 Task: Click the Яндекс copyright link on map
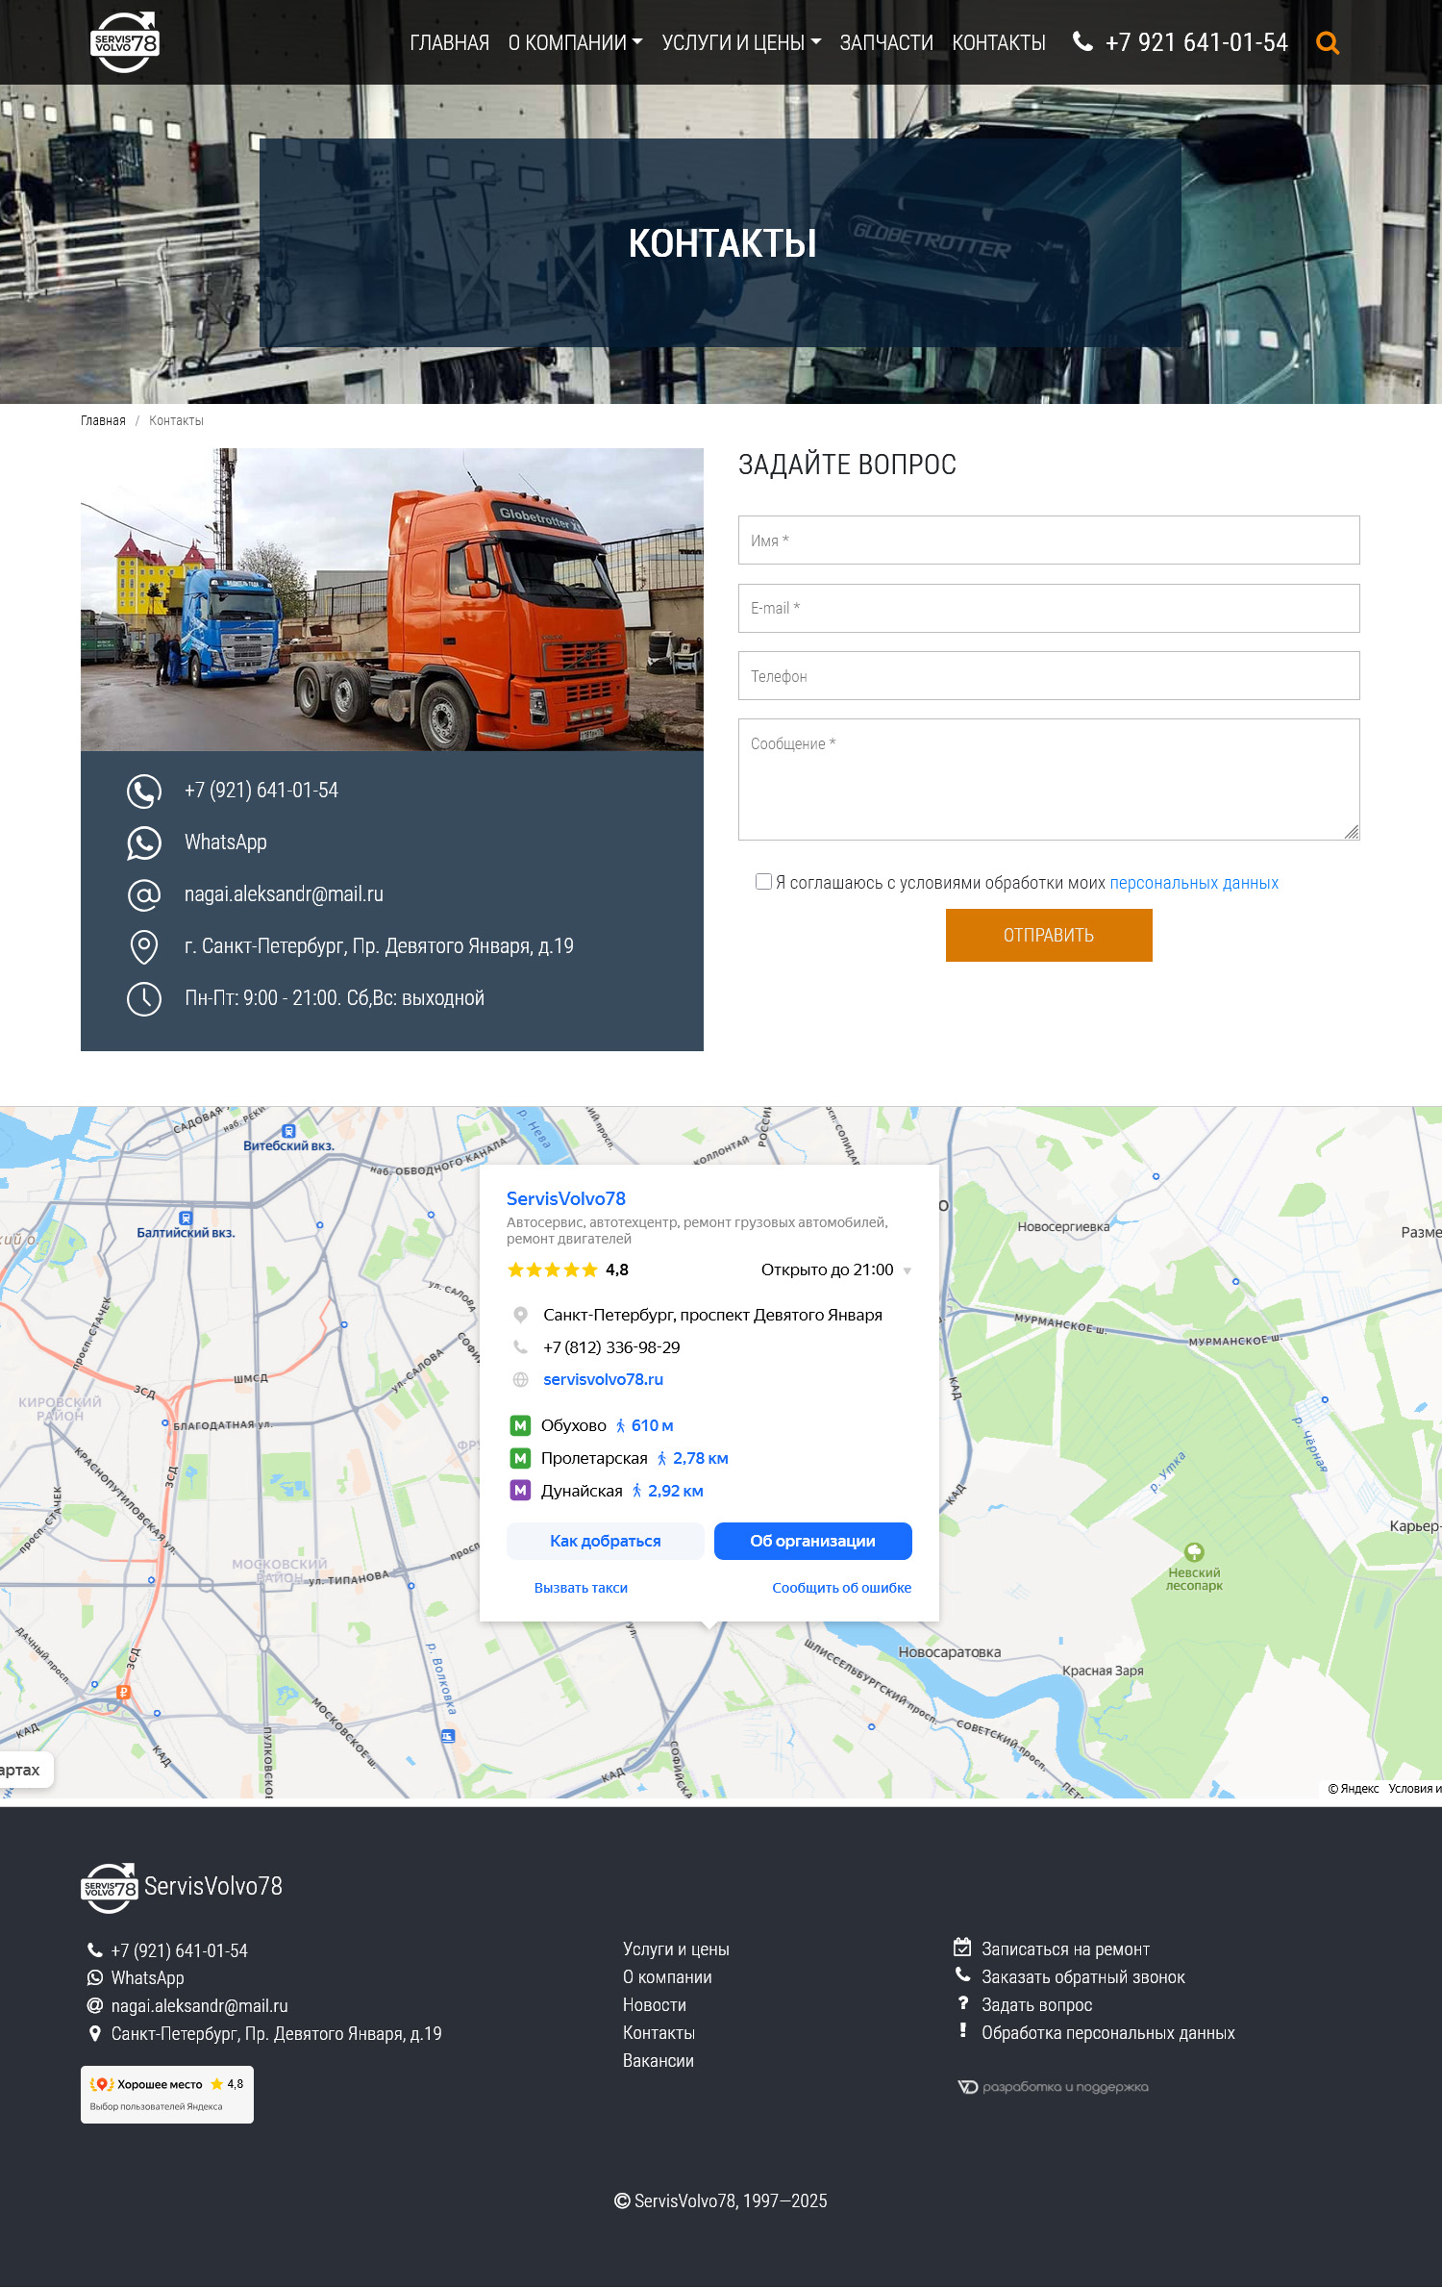pyautogui.click(x=1354, y=1789)
